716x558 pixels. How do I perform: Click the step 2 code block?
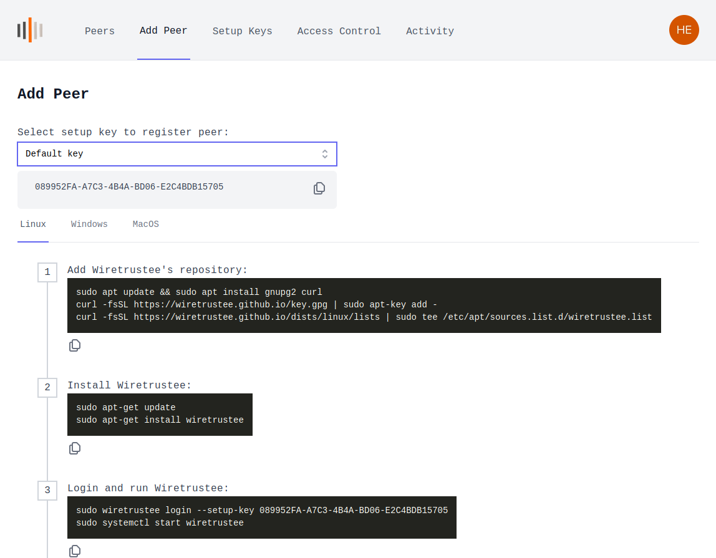(160, 414)
